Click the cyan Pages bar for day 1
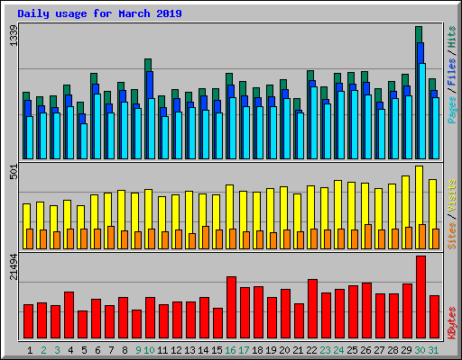 [x=30, y=138]
